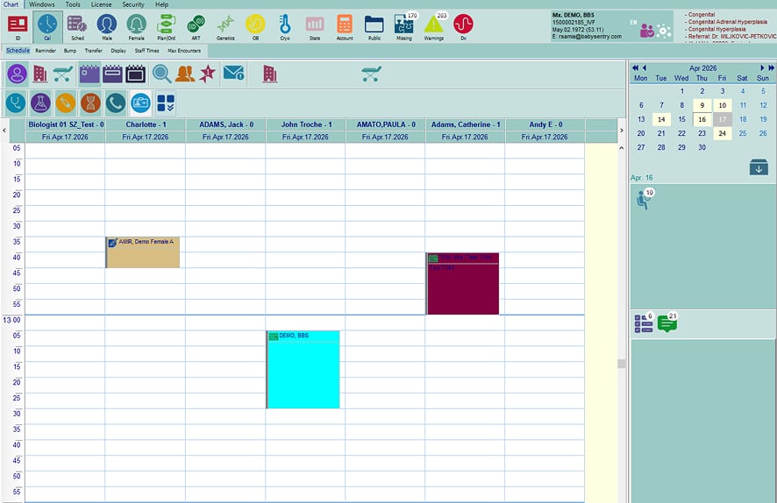Open the maroon appointment under Adams, Catherine
Viewport: 777px width, 503px height.
pyautogui.click(x=462, y=284)
